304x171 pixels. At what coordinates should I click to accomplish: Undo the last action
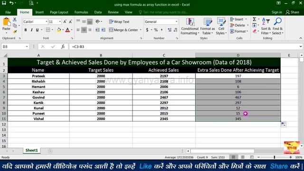[x=11, y=3]
